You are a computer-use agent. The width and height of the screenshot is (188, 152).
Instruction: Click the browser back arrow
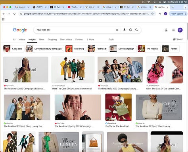[x=4, y=14]
